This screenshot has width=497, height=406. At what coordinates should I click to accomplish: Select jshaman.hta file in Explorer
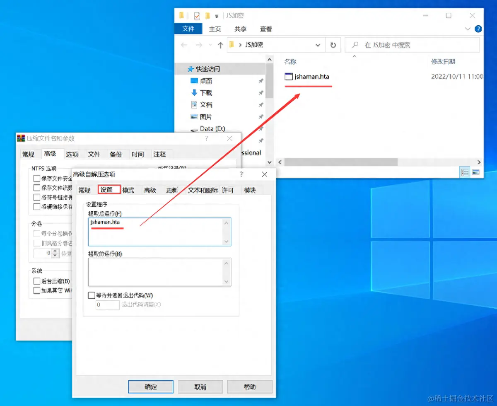(307, 76)
